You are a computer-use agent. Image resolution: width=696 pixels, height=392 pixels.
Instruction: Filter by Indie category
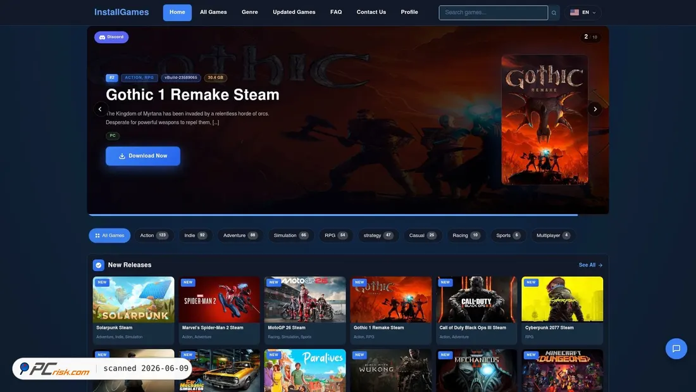pos(196,236)
